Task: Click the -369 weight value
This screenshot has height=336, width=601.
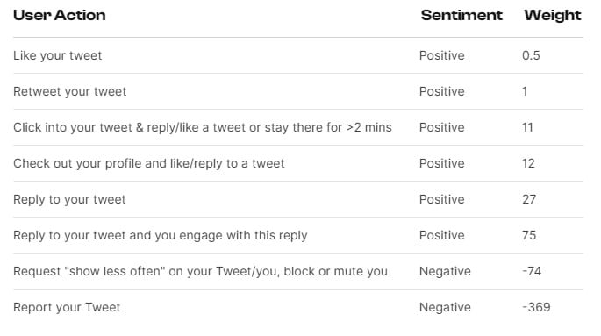Action: click(536, 307)
